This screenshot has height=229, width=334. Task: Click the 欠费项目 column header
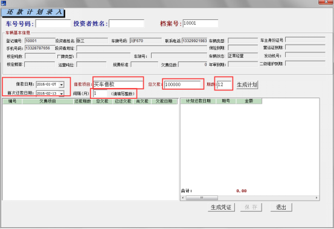48,101
